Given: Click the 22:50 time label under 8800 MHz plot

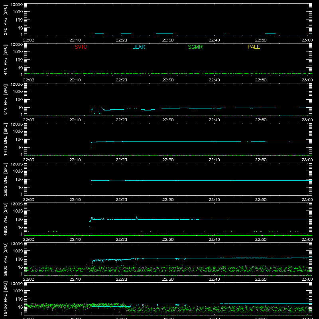Looking at the screenshot, I should [x=261, y=280].
